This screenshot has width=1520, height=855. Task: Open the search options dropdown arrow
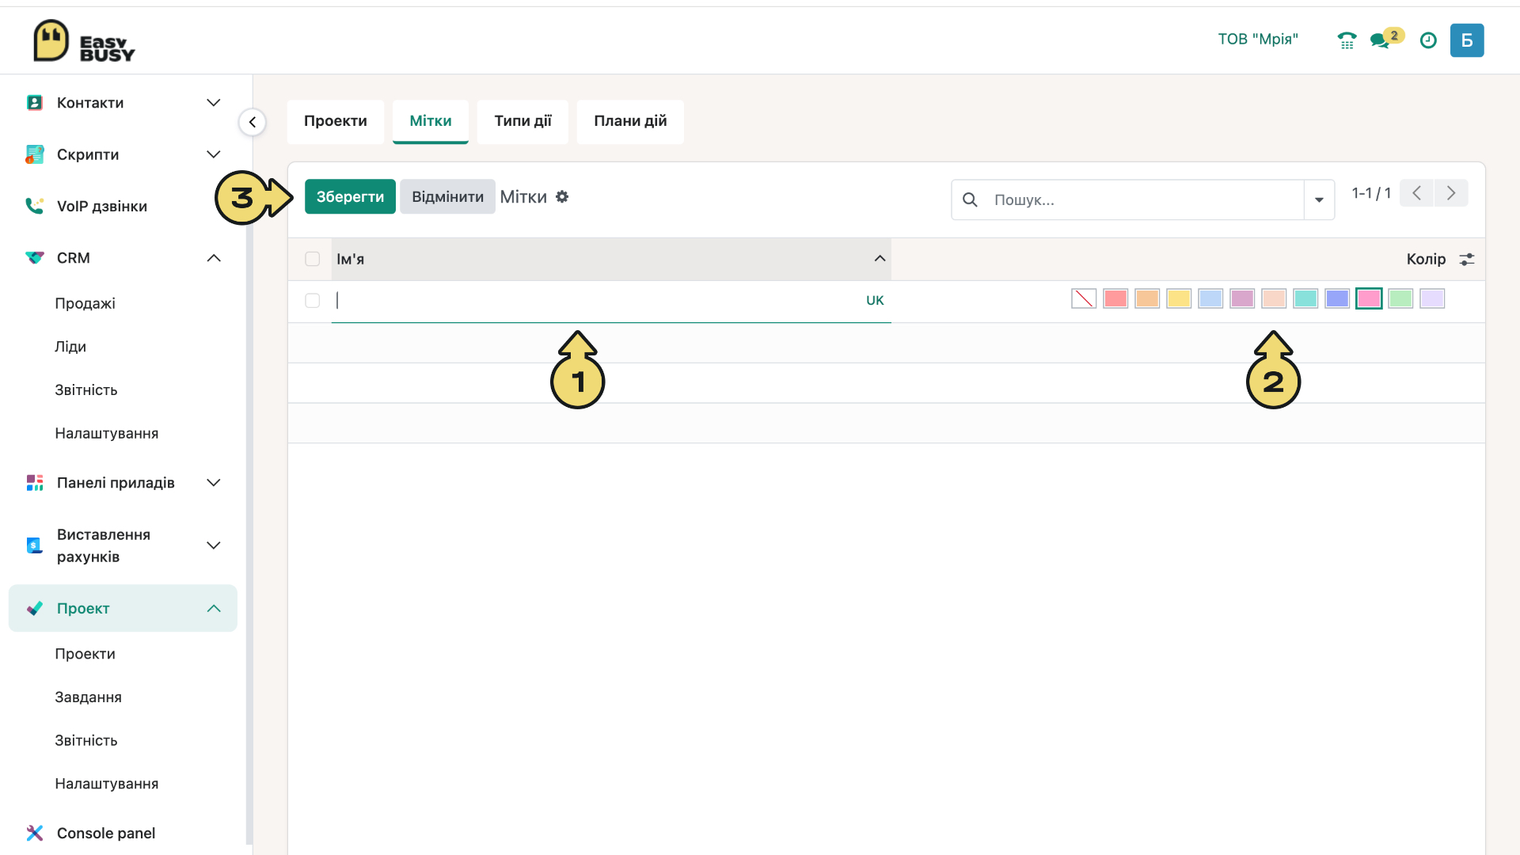coord(1319,199)
